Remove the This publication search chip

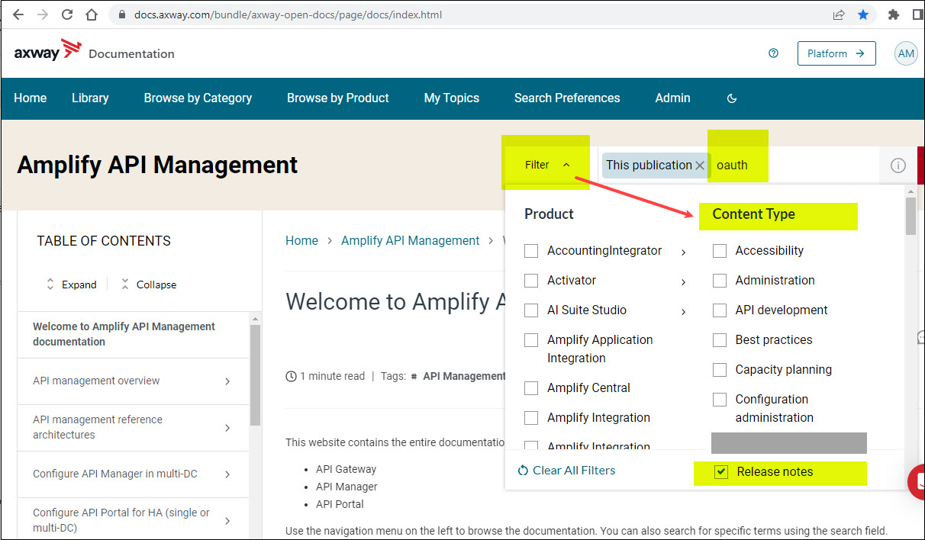pos(699,166)
